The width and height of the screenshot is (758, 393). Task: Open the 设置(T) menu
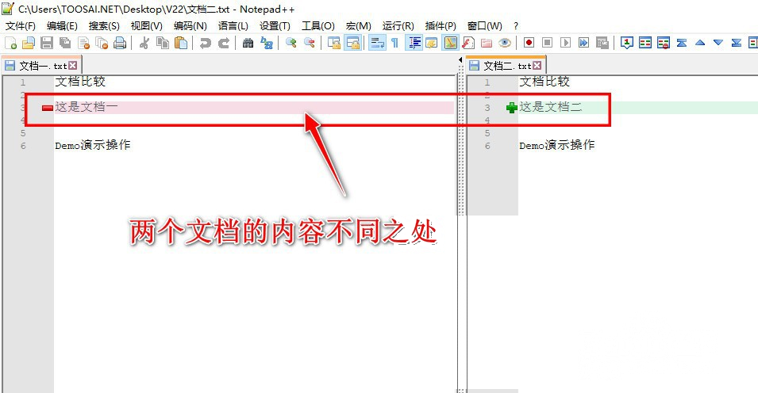(275, 26)
